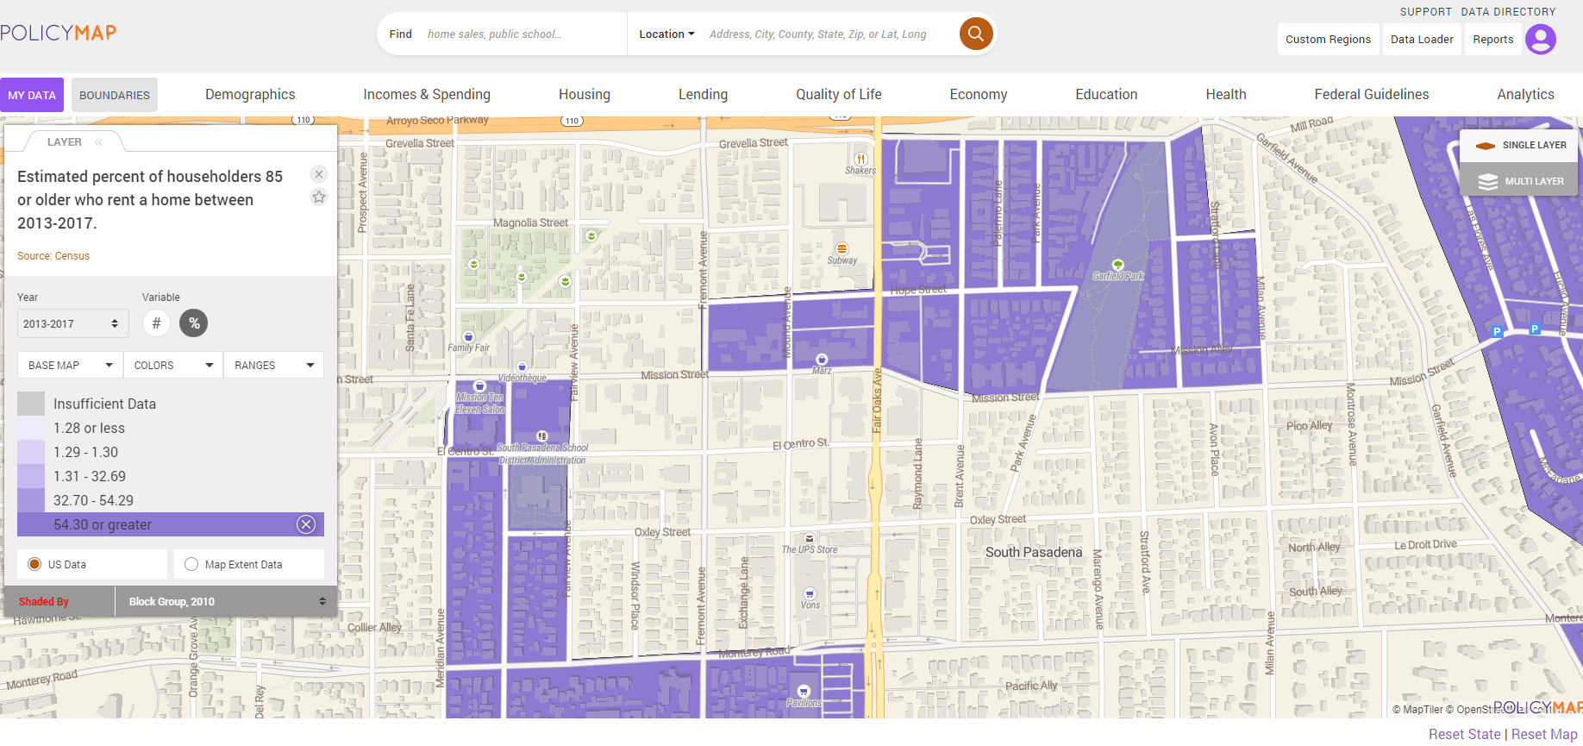Image resolution: width=1583 pixels, height=746 pixels.
Task: Open the Year 2013-2017 dropdown
Action: pos(72,323)
